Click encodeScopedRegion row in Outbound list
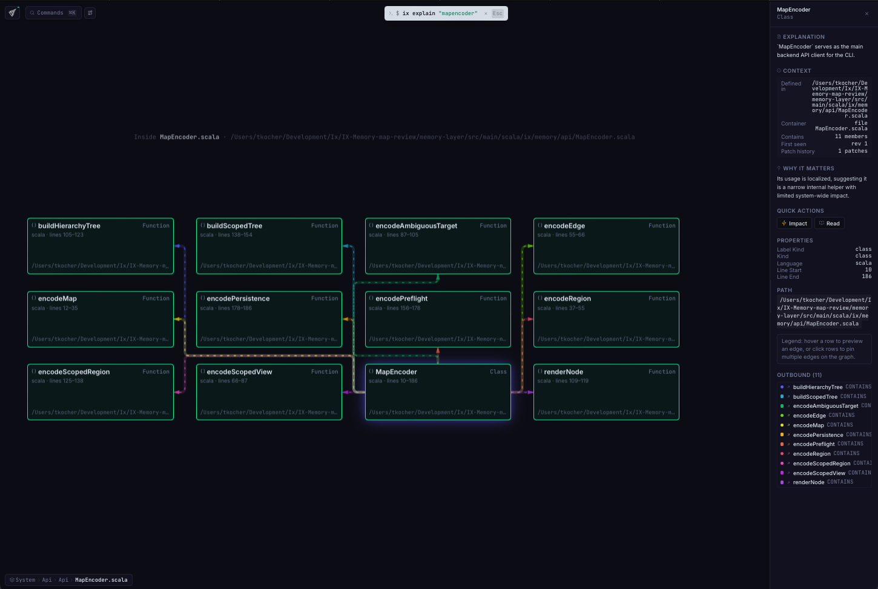The image size is (878, 589). 824,464
